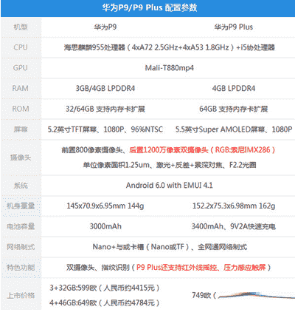295x318 pixels.
Task: Click the 海思麒麟955处理器 CPU specification
Action: [x=169, y=47]
